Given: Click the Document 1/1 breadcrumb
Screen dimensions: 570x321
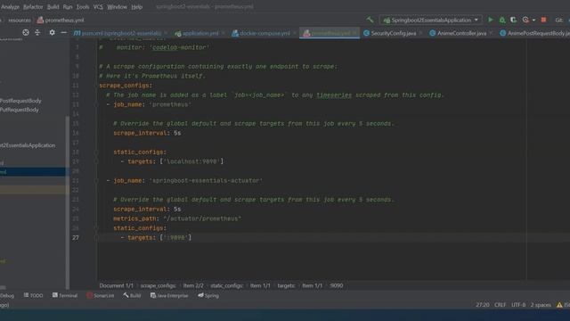Looking at the screenshot, I should pos(117,285).
